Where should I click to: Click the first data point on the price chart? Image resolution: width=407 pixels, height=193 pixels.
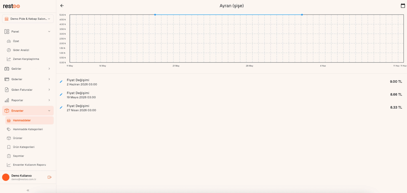155,15
